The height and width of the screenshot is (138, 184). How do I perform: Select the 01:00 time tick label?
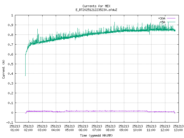click(x=15, y=128)
